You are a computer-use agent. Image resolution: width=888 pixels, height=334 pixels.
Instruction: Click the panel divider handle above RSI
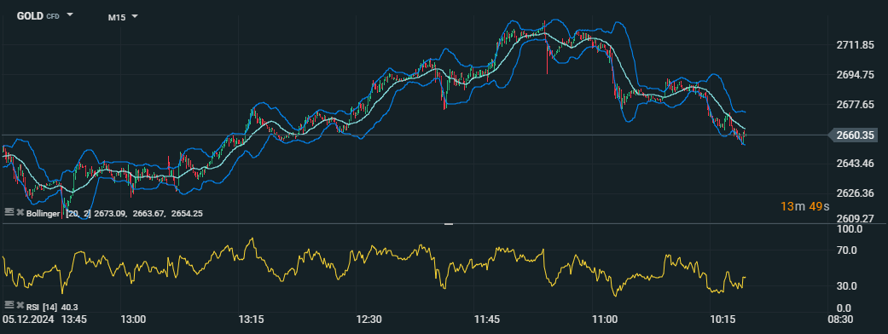pos(449,225)
